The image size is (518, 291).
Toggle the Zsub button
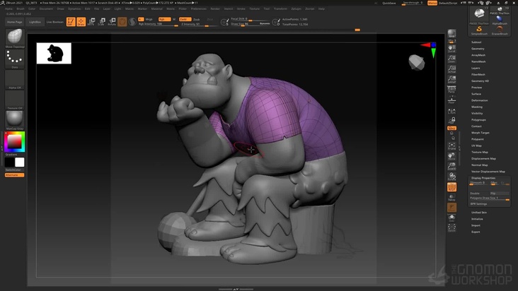pyautogui.click(x=197, y=20)
